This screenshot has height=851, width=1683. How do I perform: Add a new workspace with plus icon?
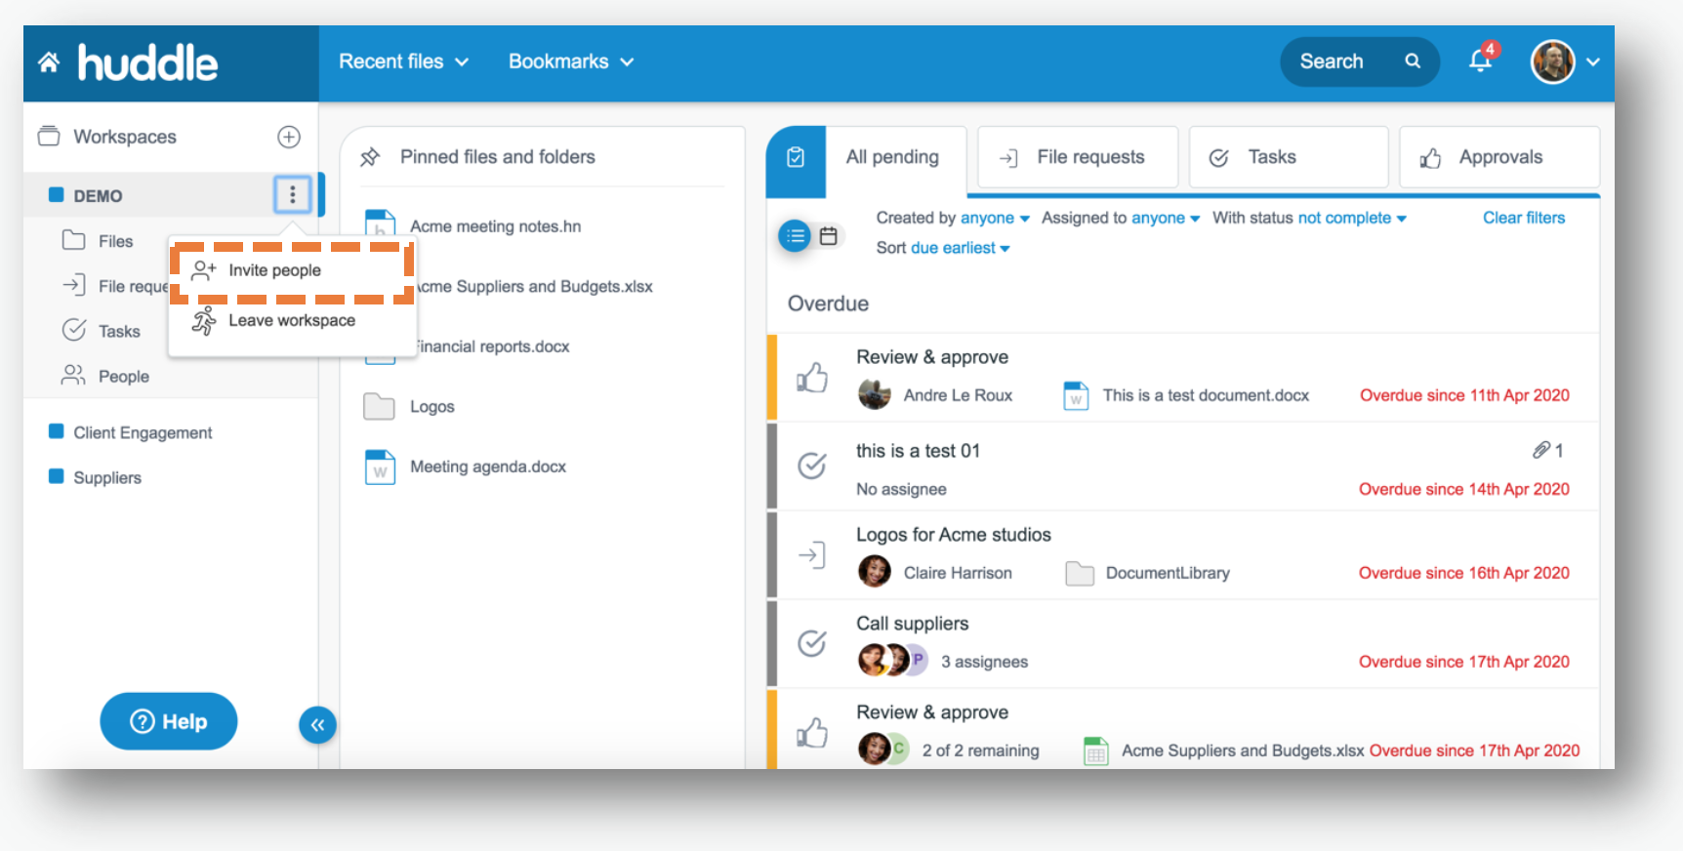(289, 137)
